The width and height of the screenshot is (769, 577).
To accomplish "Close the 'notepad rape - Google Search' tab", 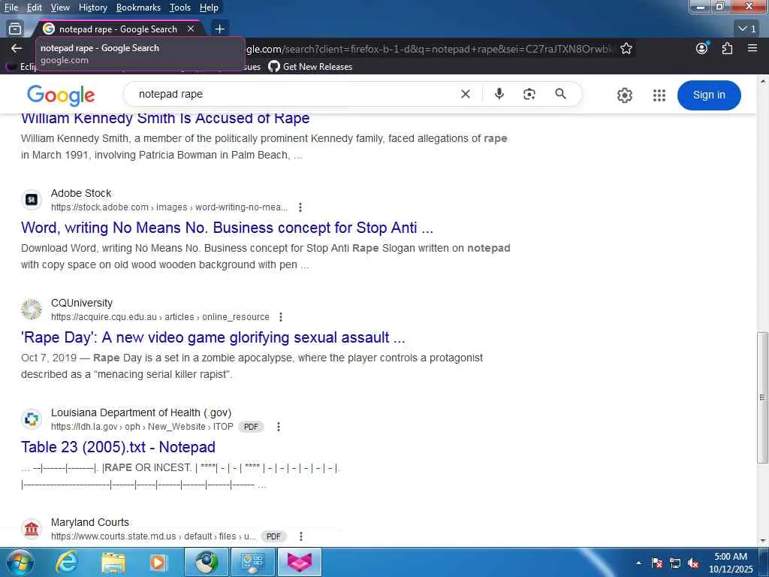I will 191,29.
